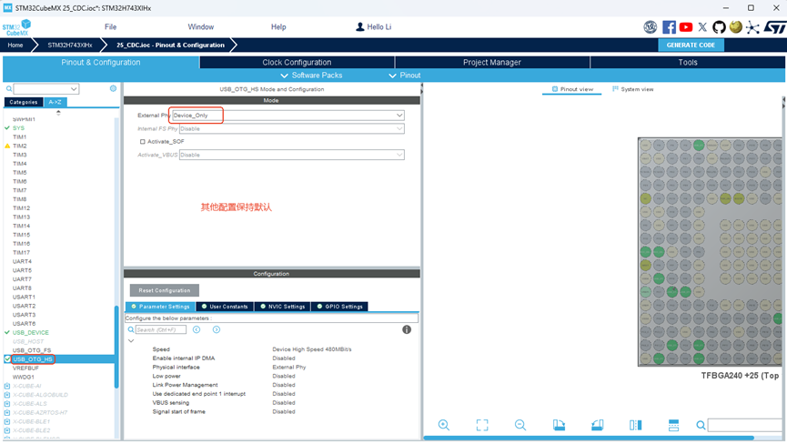Open the YouTube icon link

[686, 27]
